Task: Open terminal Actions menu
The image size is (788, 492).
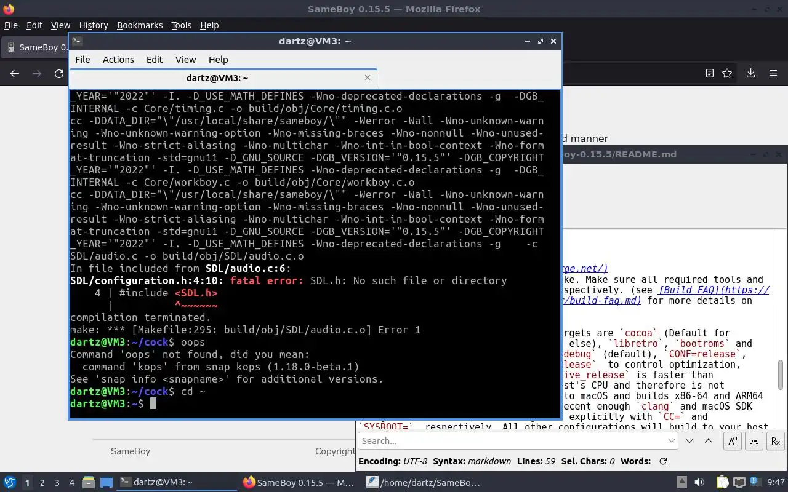Action: tap(118, 60)
